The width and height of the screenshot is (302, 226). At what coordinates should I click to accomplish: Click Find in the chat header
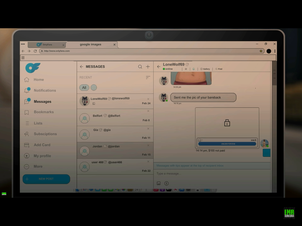[219, 69]
